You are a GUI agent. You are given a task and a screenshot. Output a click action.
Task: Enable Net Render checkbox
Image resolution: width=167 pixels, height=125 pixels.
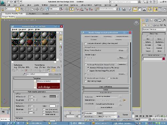[x=109, y=78]
